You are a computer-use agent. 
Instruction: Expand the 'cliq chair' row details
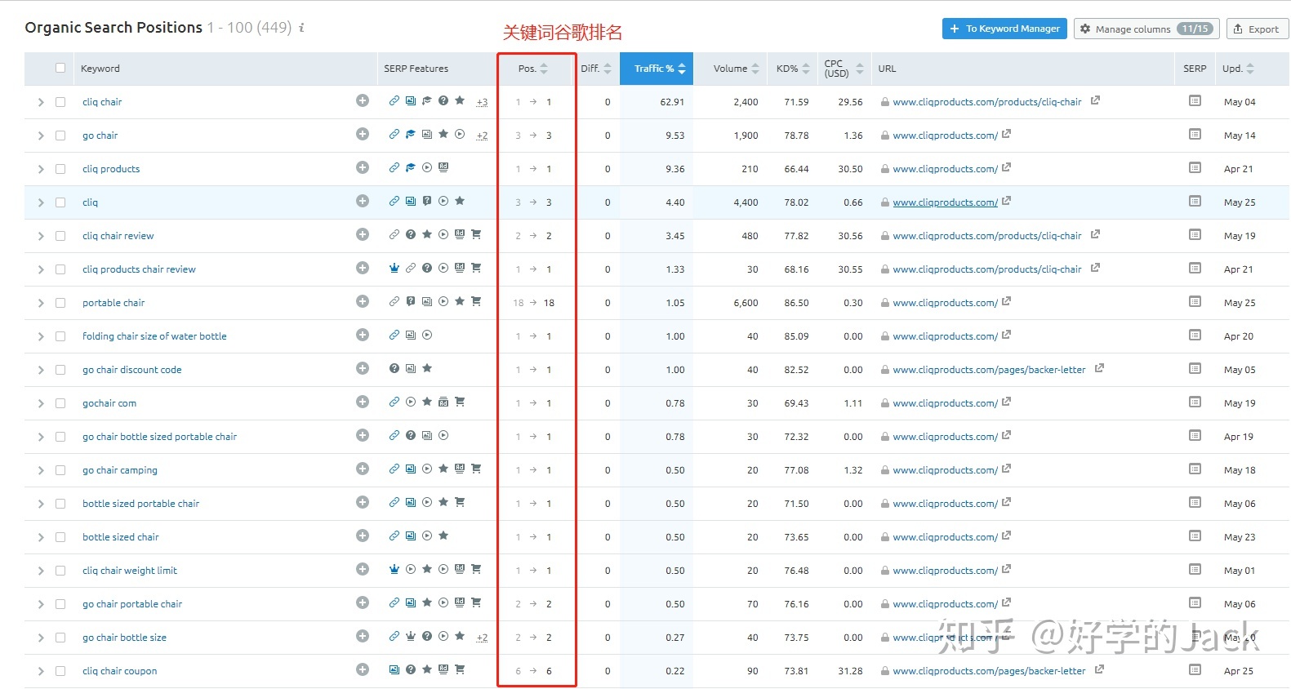pos(41,102)
